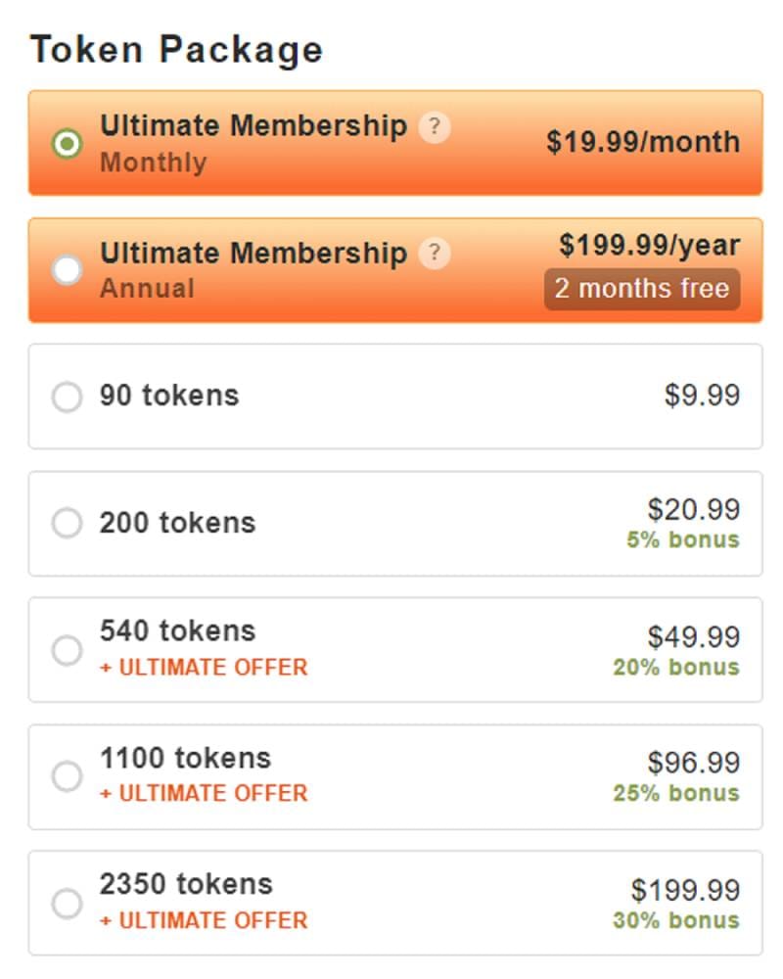The height and width of the screenshot is (979, 783).
Task: Click the question mark next to the annual membership
Action: click(436, 253)
